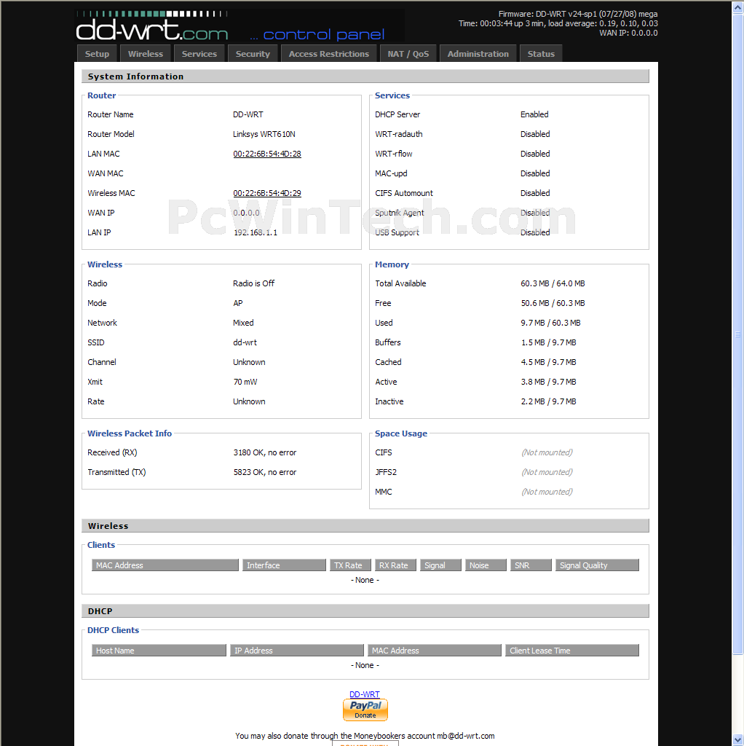Click the Wireless MAC address link 00:22:6B:54:4D:29
The width and height of the screenshot is (744, 746).
pyautogui.click(x=267, y=193)
